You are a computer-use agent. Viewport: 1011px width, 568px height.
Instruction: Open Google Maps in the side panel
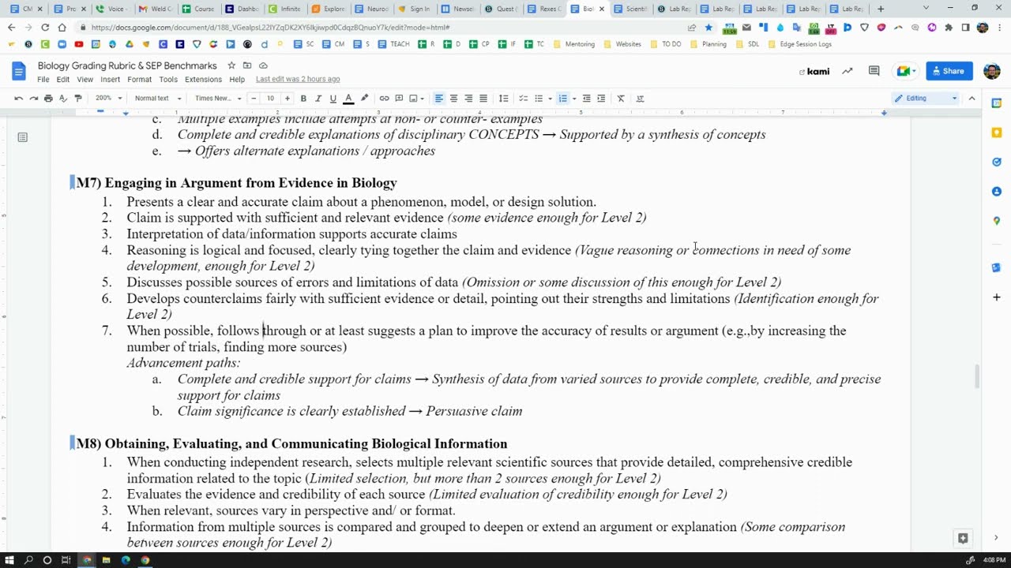point(997,221)
